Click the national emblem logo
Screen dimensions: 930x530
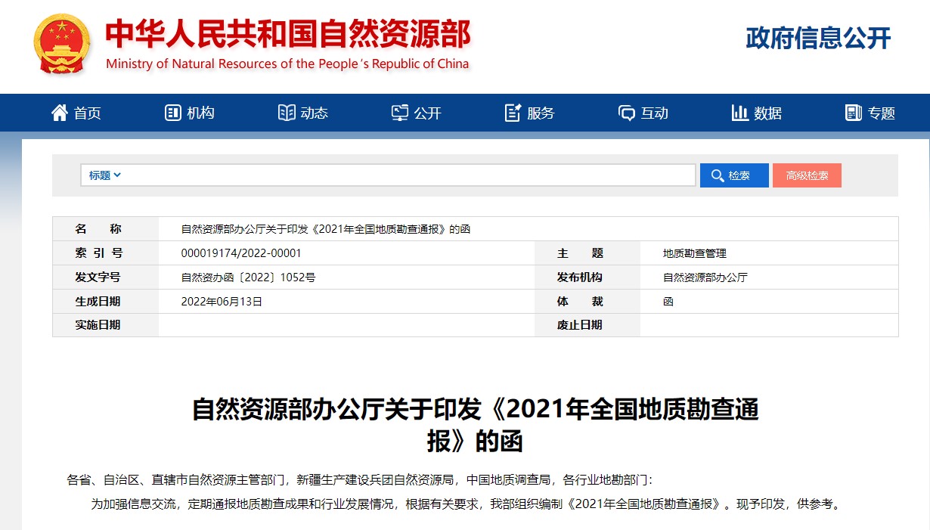61,44
